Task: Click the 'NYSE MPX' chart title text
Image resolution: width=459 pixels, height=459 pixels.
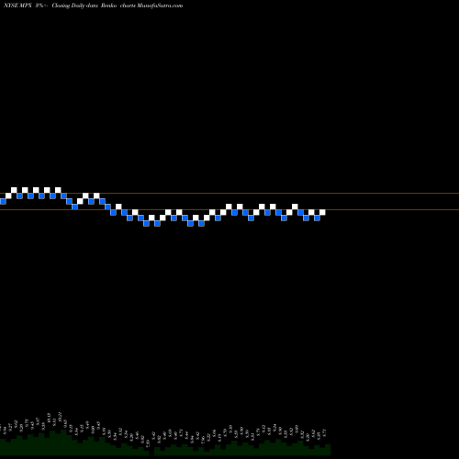Action: 17,6
